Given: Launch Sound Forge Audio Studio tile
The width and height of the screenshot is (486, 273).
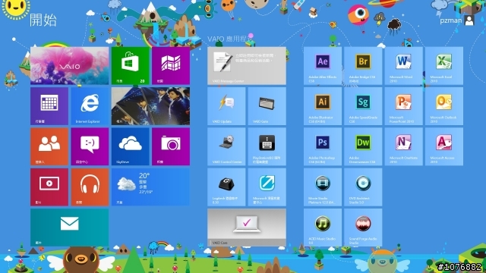Looking at the screenshot, I should (363, 227).
